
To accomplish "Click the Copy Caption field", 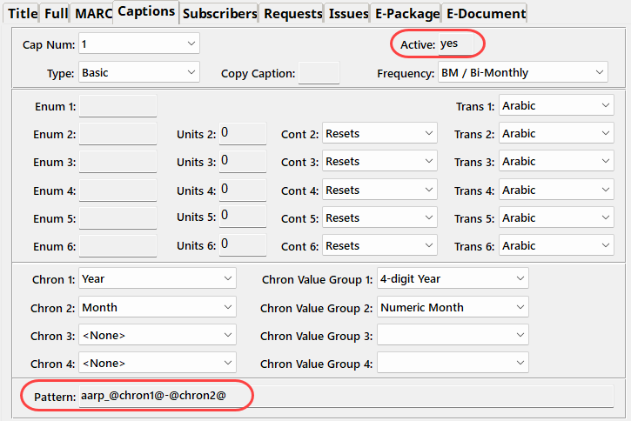I will [x=319, y=73].
